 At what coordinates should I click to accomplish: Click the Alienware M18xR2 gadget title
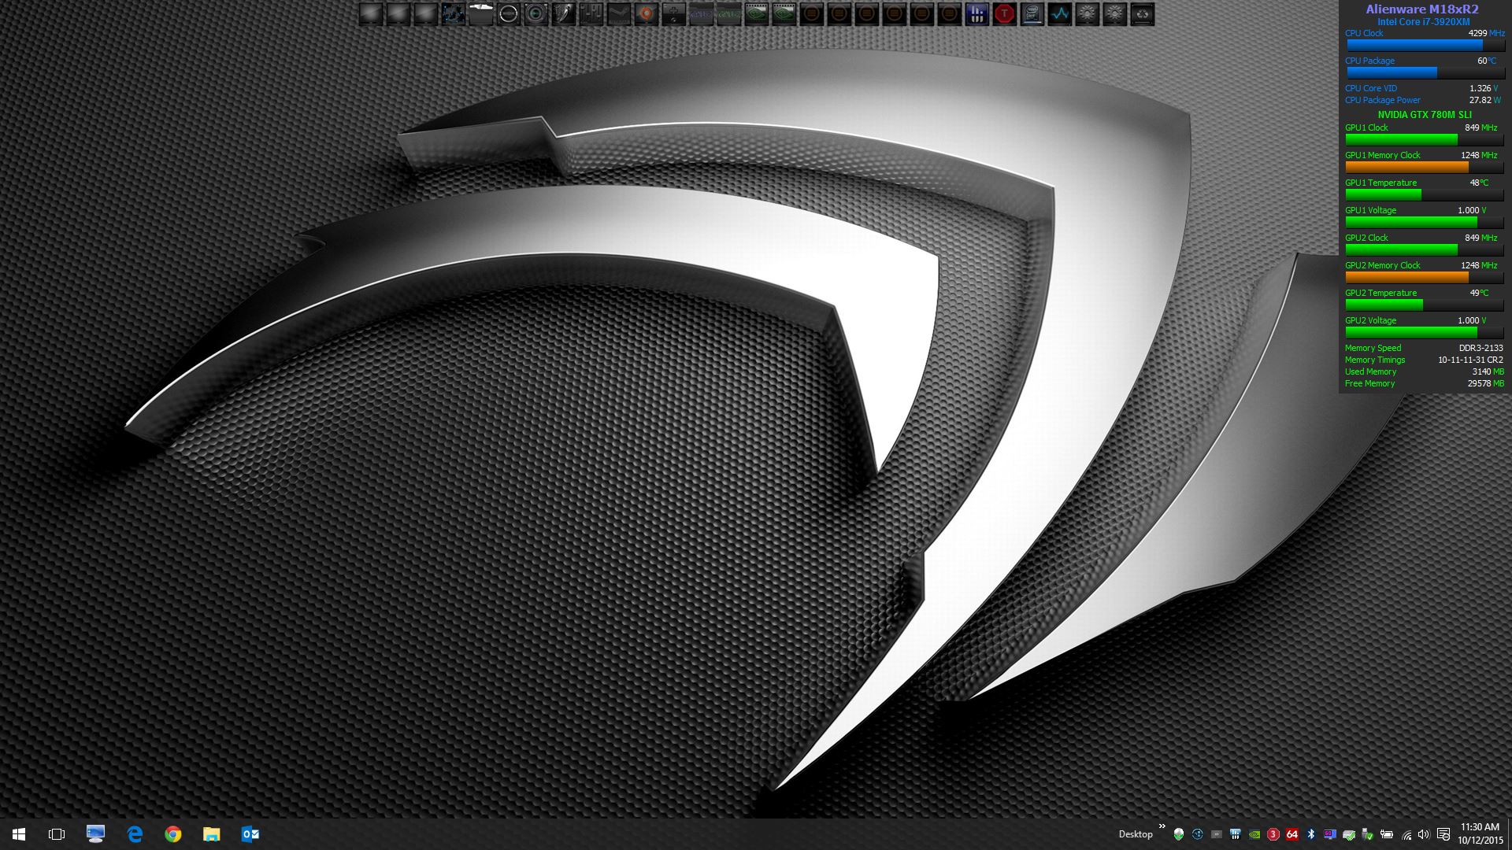(1421, 9)
